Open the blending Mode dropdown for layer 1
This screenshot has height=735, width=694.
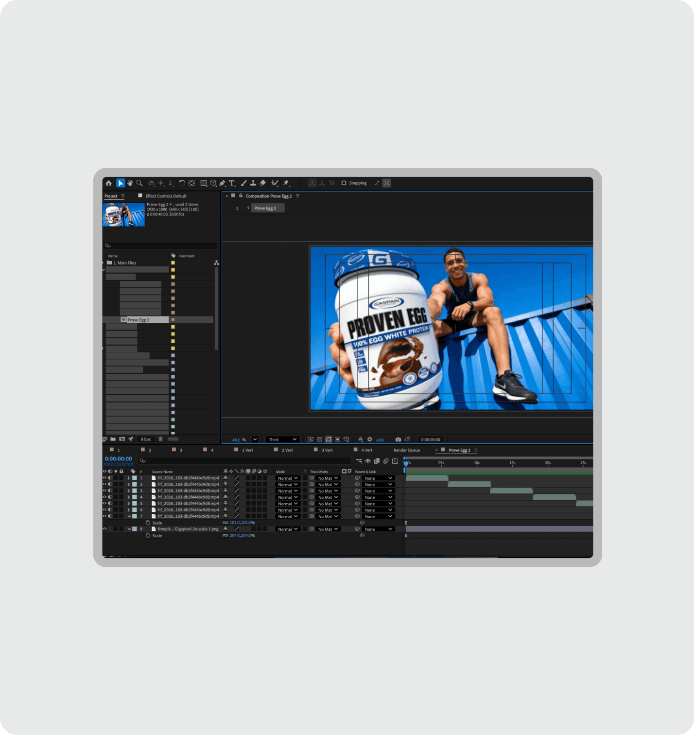coord(288,478)
